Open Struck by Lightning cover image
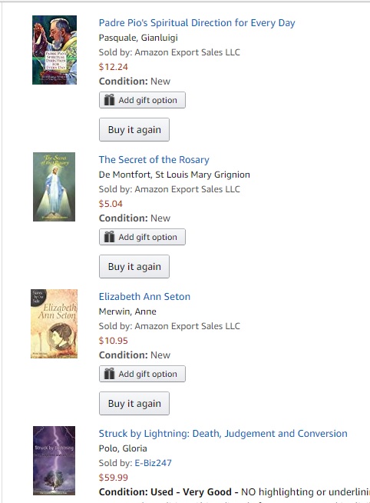Screen dimensions: 370x503 pyautogui.click(x=54, y=461)
